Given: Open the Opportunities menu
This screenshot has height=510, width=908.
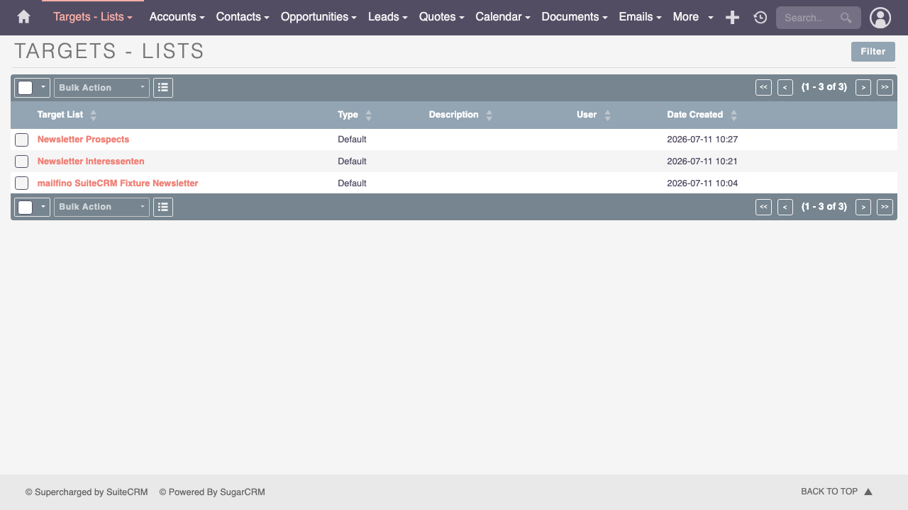Looking at the screenshot, I should point(319,17).
